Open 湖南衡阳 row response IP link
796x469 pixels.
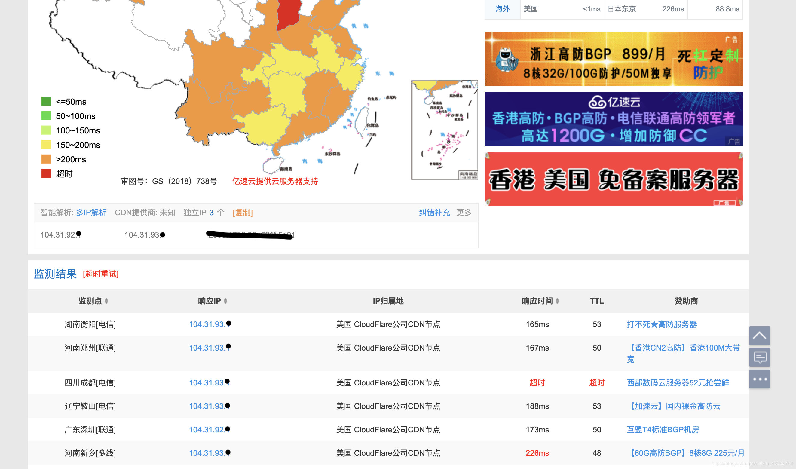210,324
